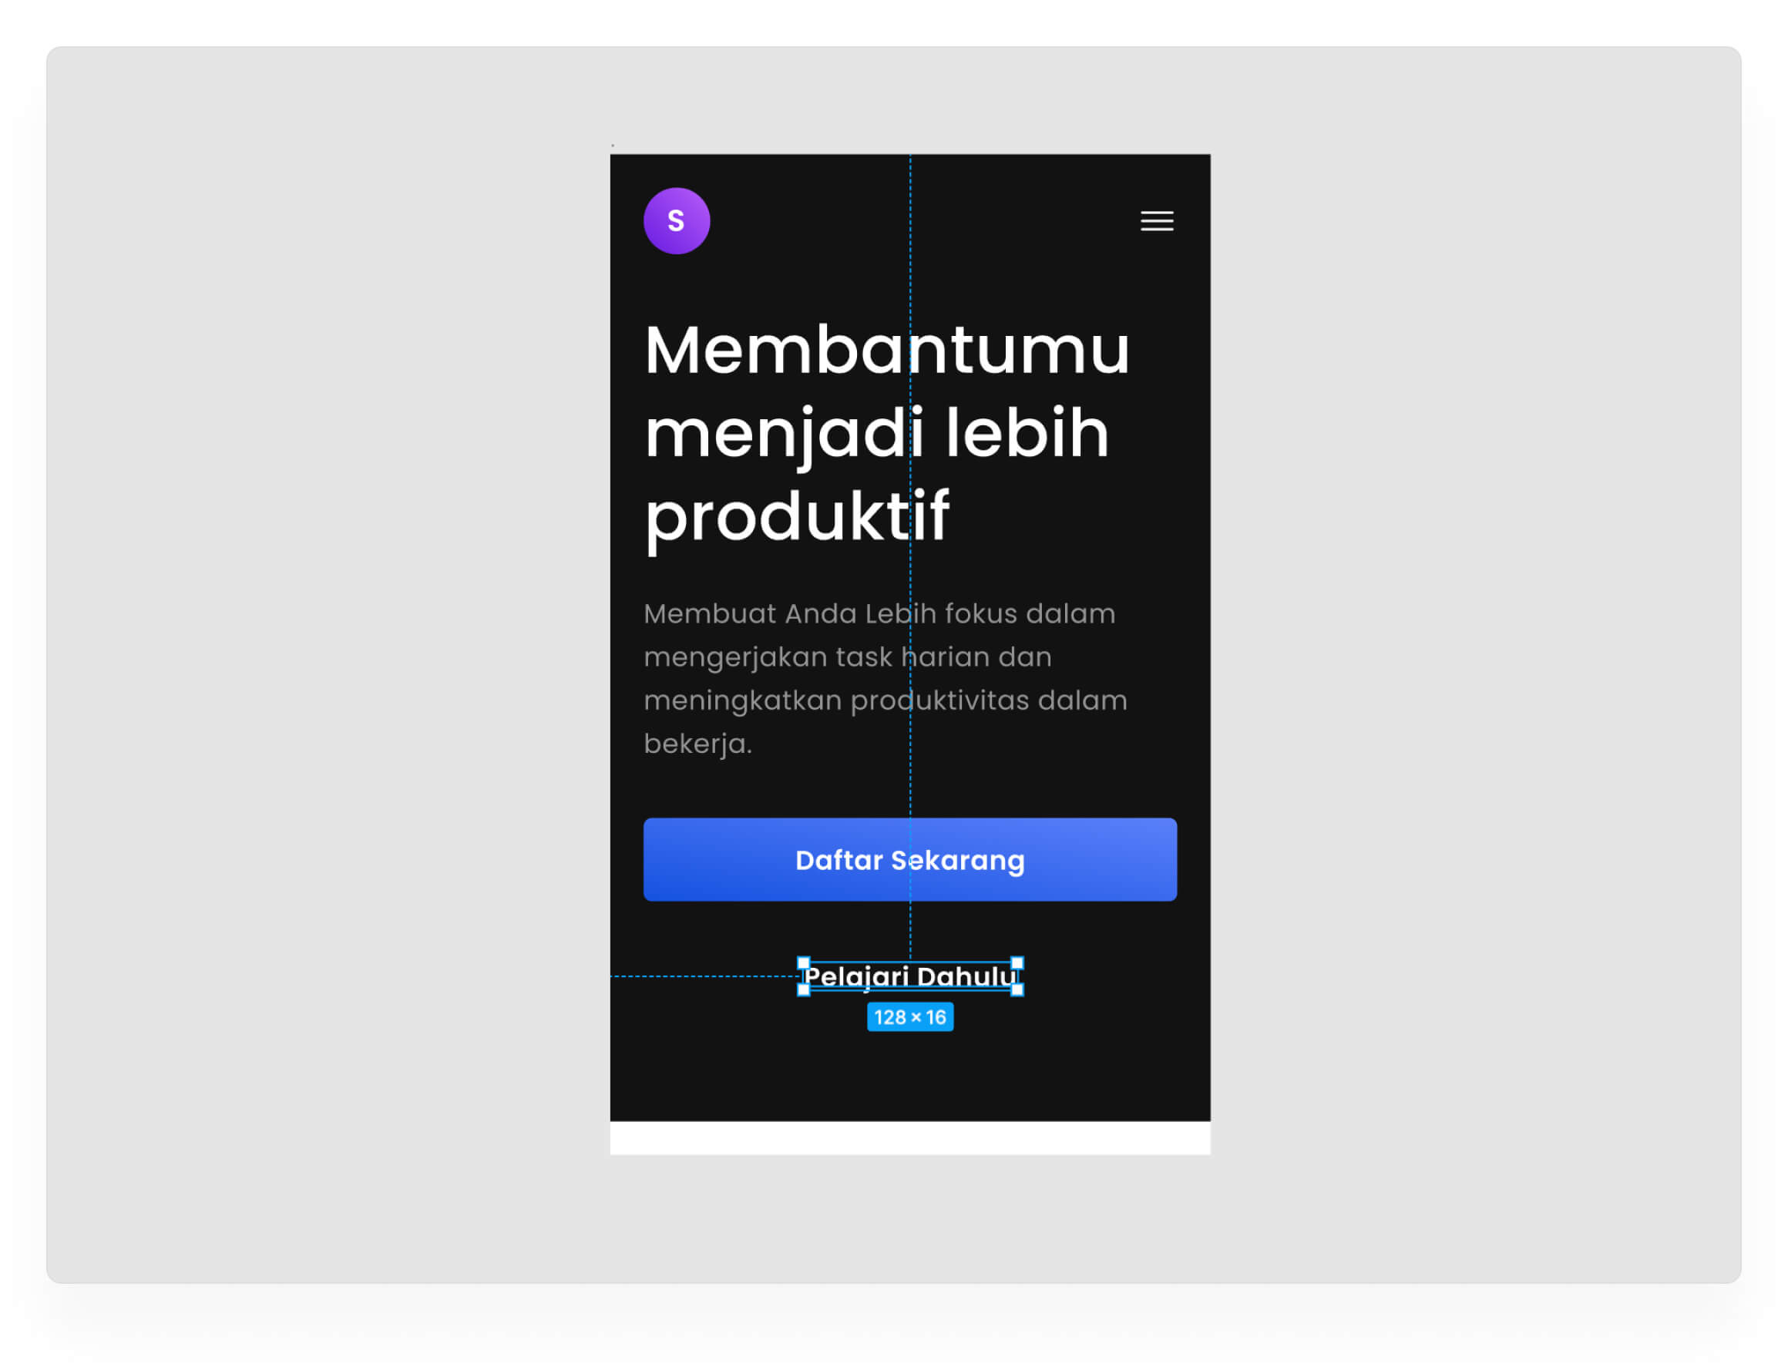Click the top-left selection handle
1788x1367 pixels.
(803, 962)
